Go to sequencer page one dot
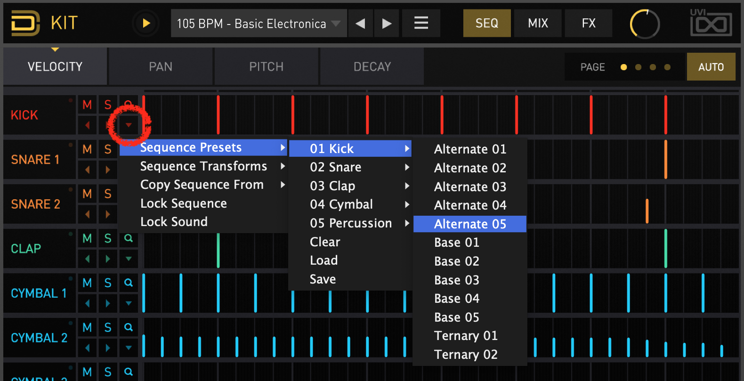 coord(623,67)
